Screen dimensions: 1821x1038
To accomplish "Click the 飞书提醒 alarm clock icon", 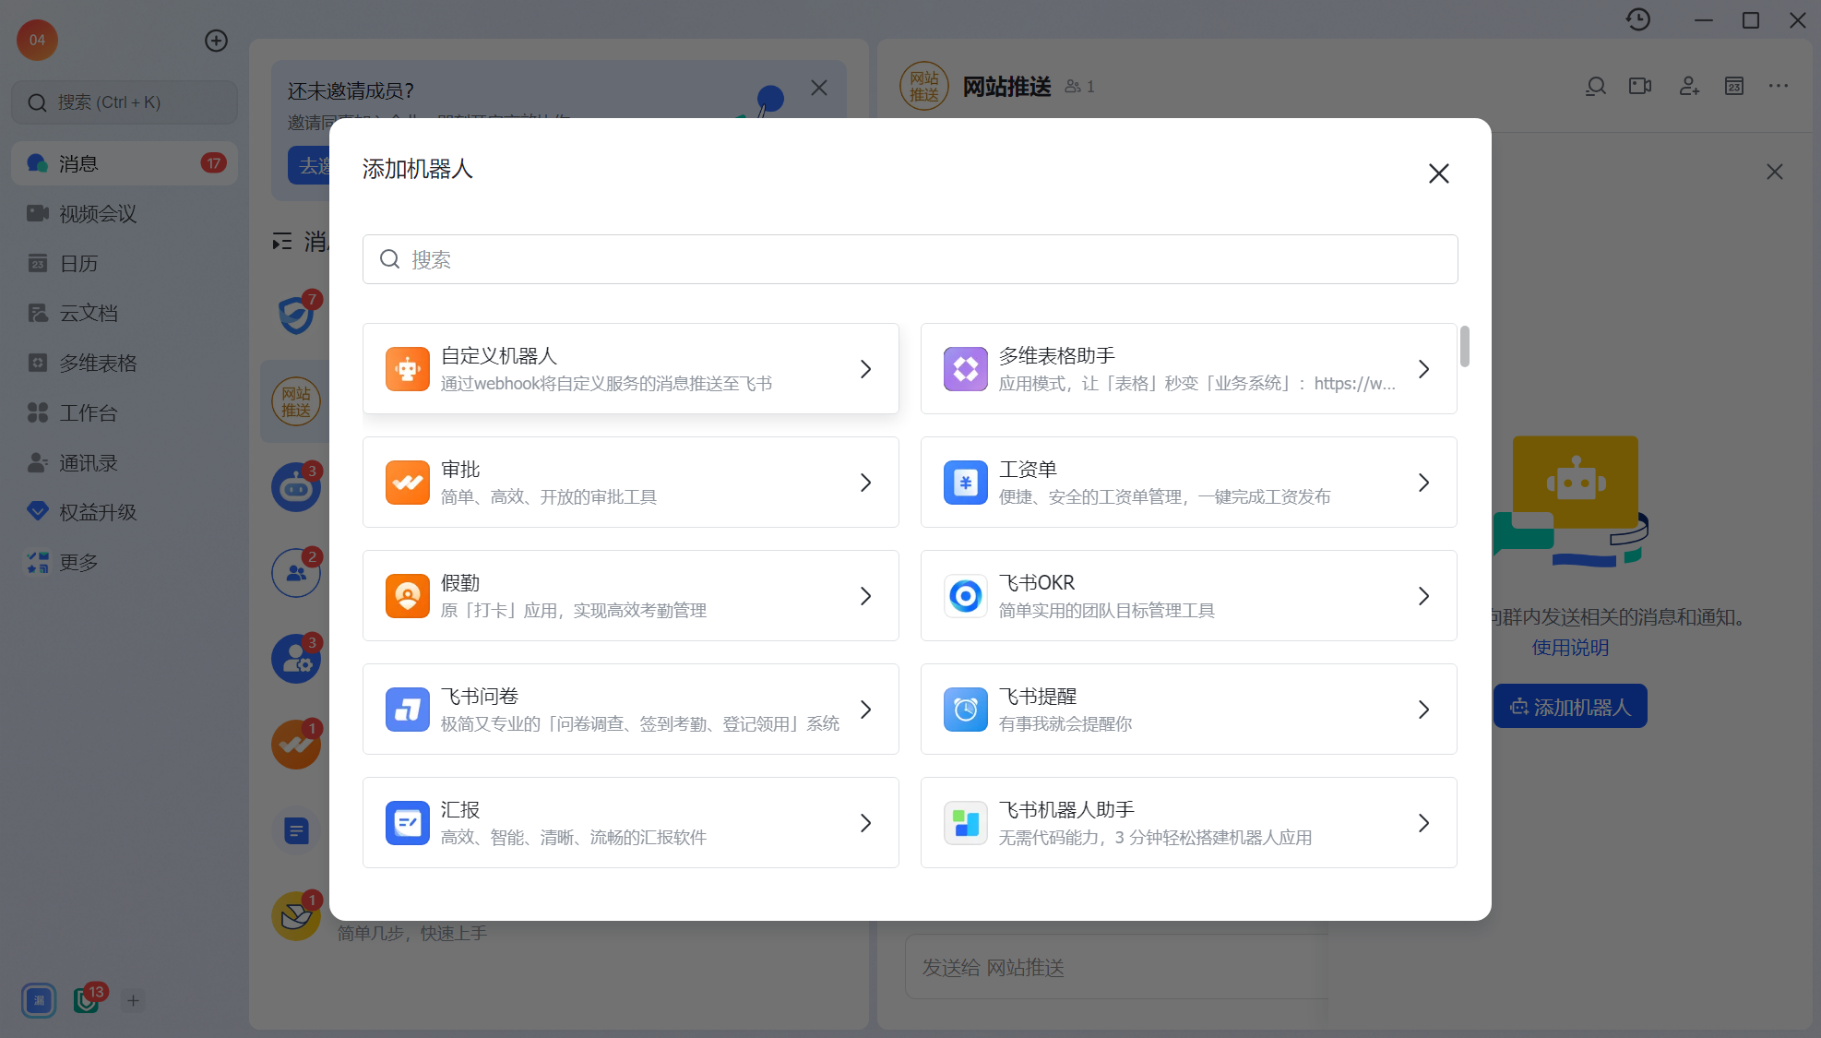I will pyautogui.click(x=965, y=710).
